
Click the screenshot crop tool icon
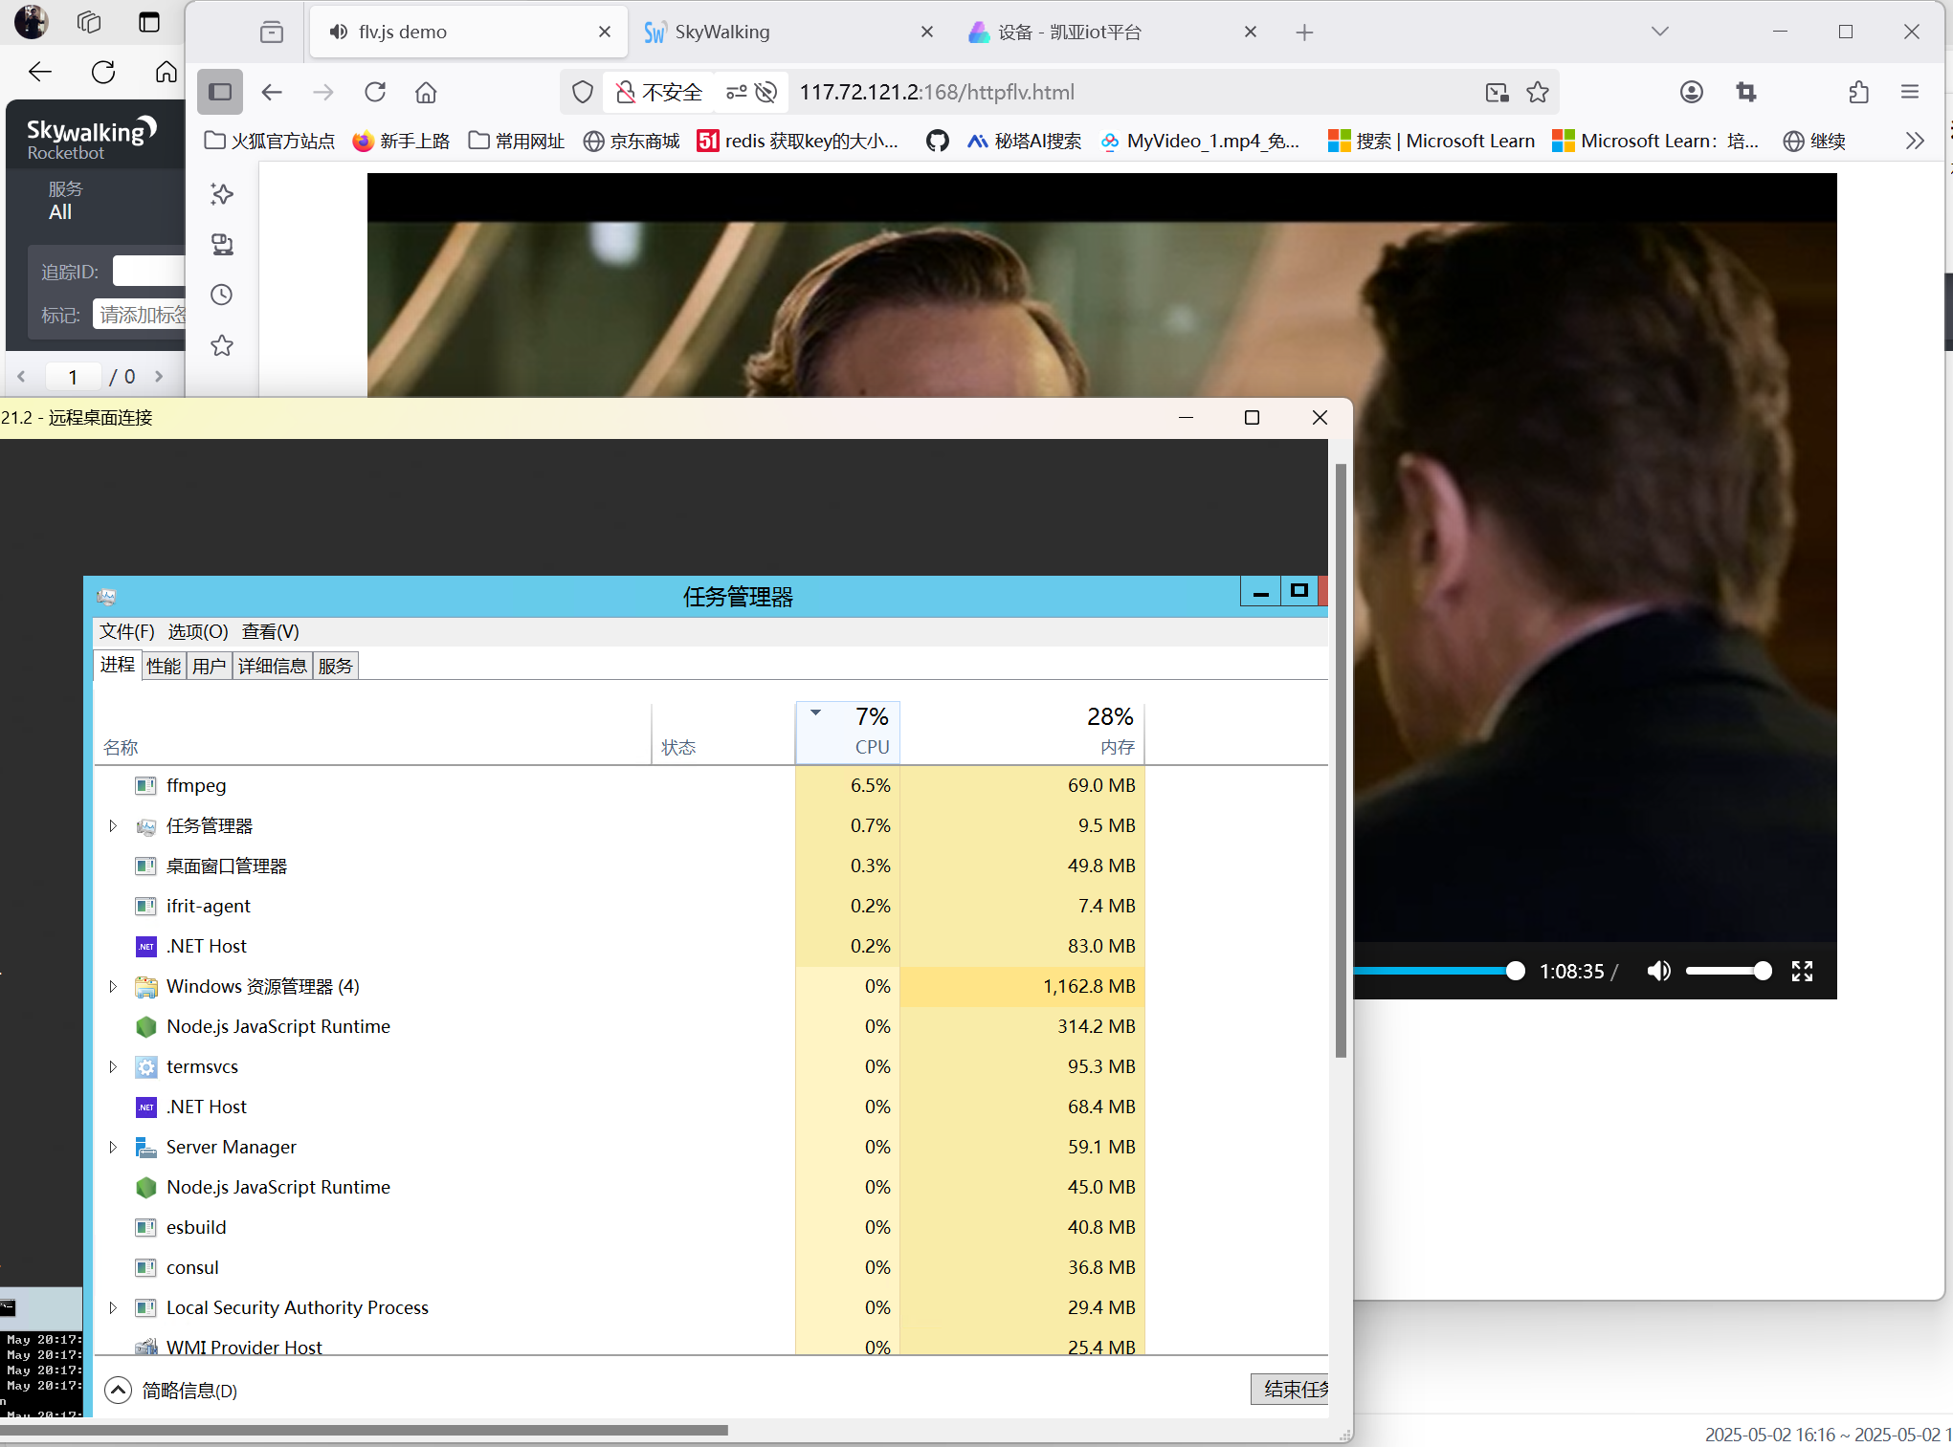pyautogui.click(x=1746, y=92)
